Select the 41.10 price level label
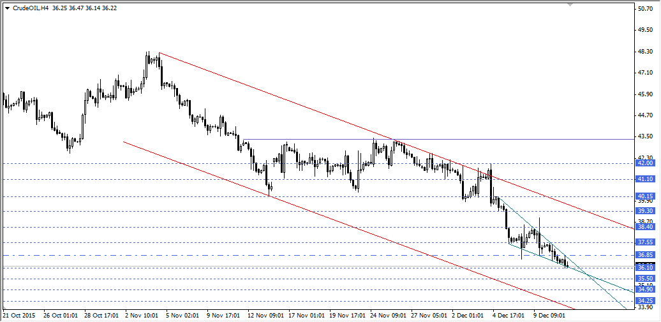This screenshot has width=661, height=322. 644,180
